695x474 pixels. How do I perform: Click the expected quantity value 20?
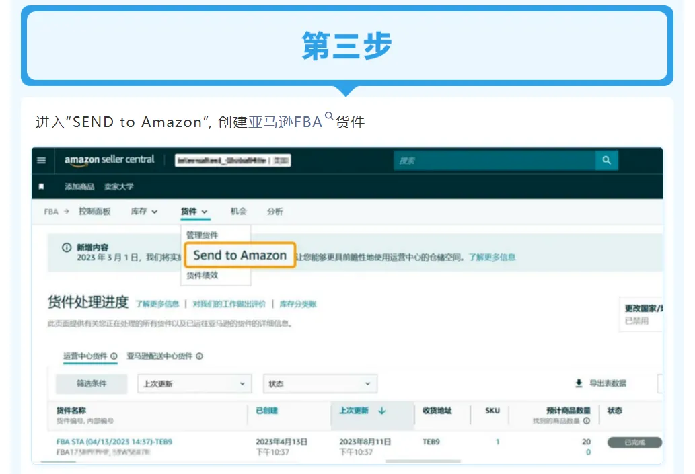click(x=587, y=442)
